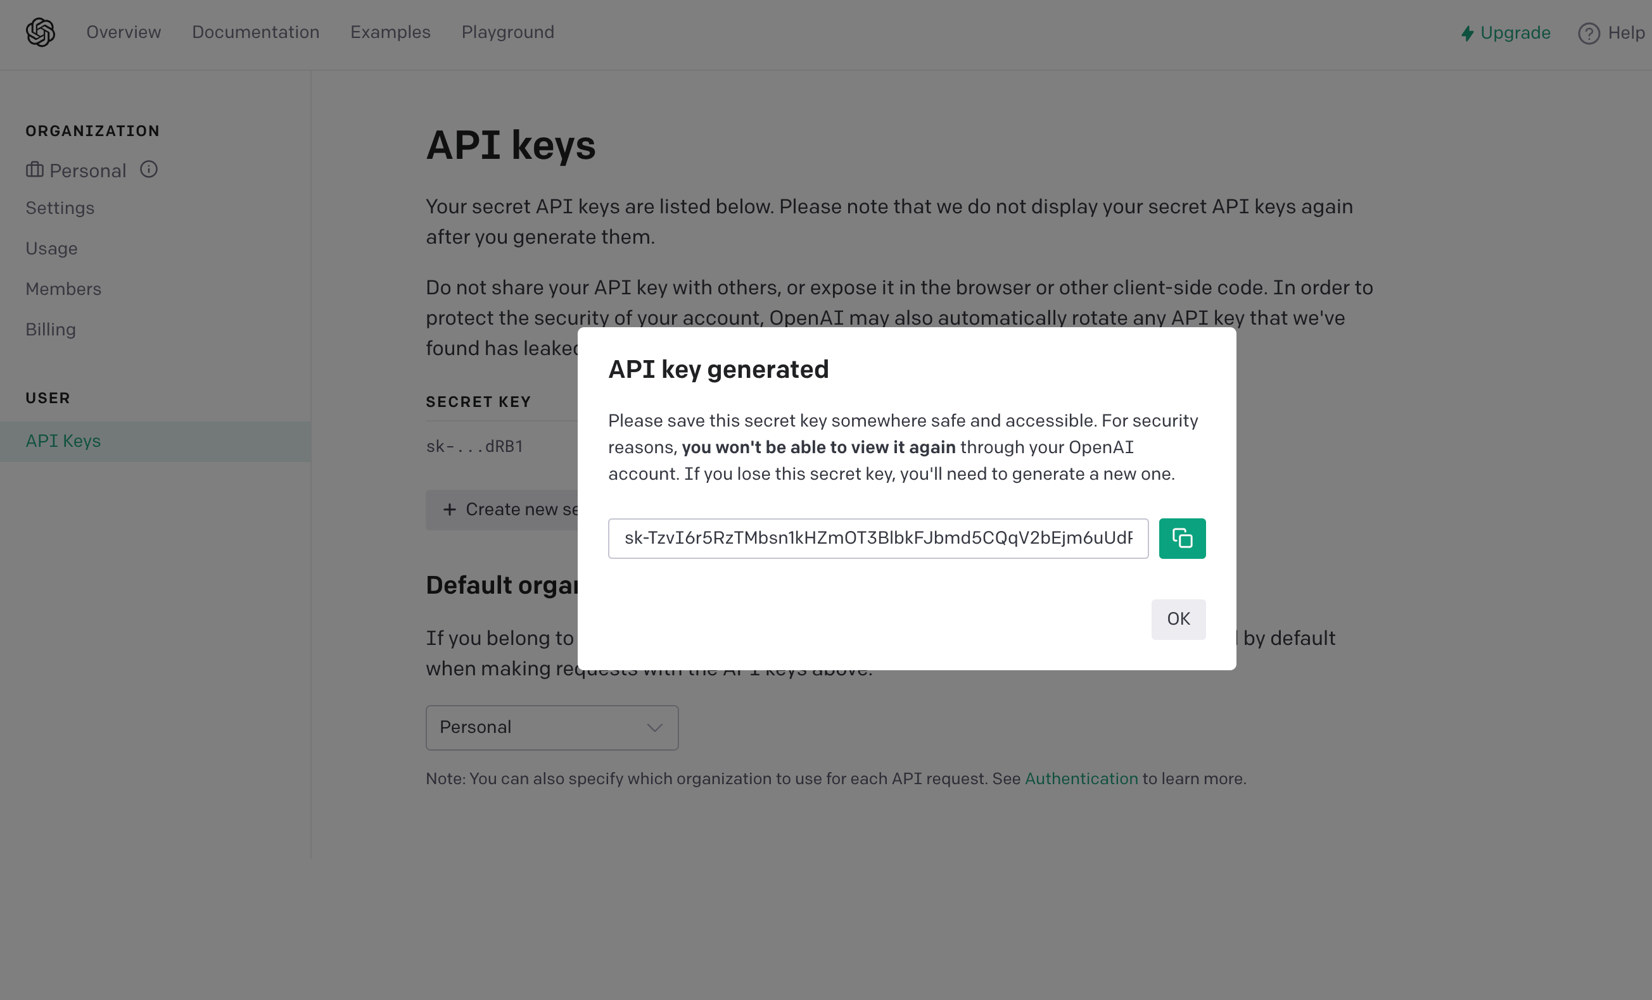Click the Personal organization briefcase icon
1652x1000 pixels.
pos(35,170)
